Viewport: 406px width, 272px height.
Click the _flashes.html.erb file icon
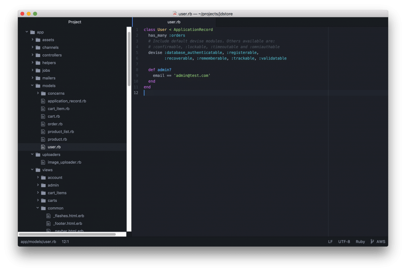click(x=49, y=216)
